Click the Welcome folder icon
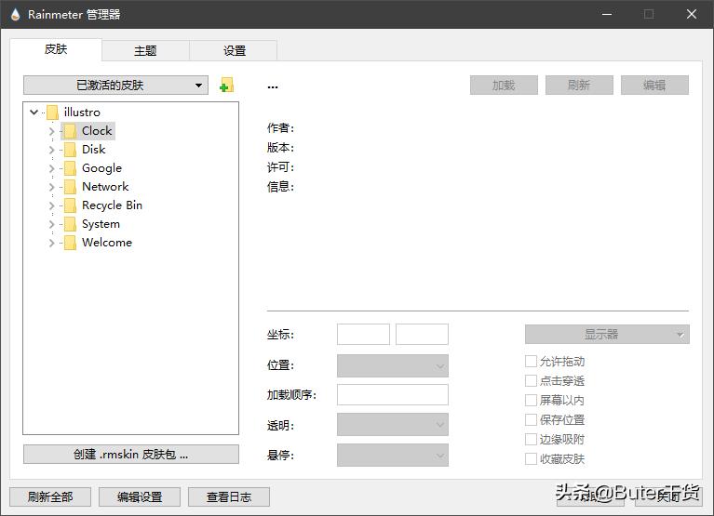 coord(70,243)
